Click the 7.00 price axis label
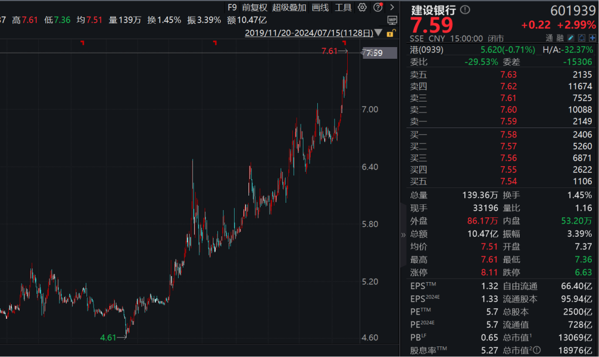599x357 pixels. click(370, 110)
